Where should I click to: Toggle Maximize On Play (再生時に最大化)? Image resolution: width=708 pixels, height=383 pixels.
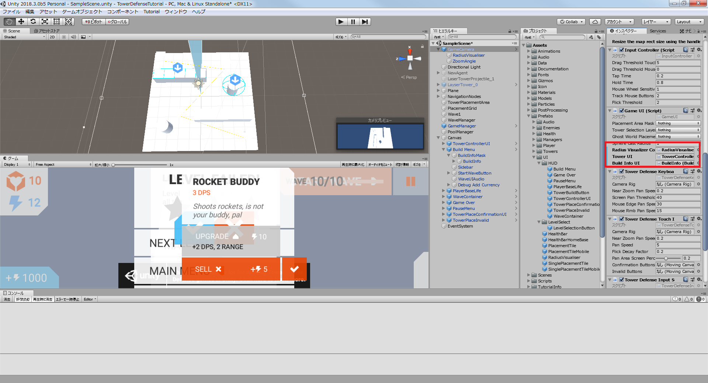[353, 165]
